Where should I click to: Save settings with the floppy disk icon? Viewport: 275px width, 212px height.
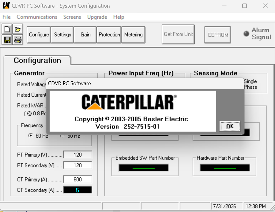[x=7, y=40]
